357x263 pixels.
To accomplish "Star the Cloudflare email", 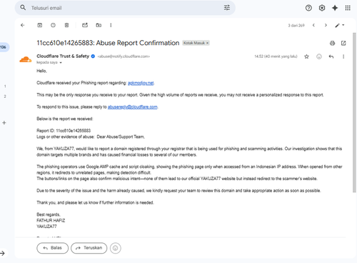I will (x=306, y=56).
